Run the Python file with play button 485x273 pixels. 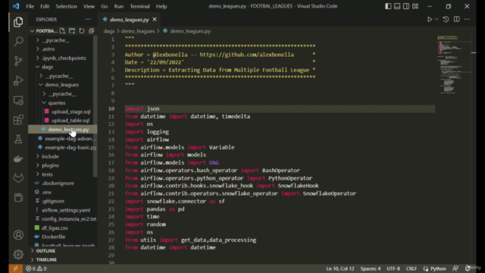tap(430, 19)
